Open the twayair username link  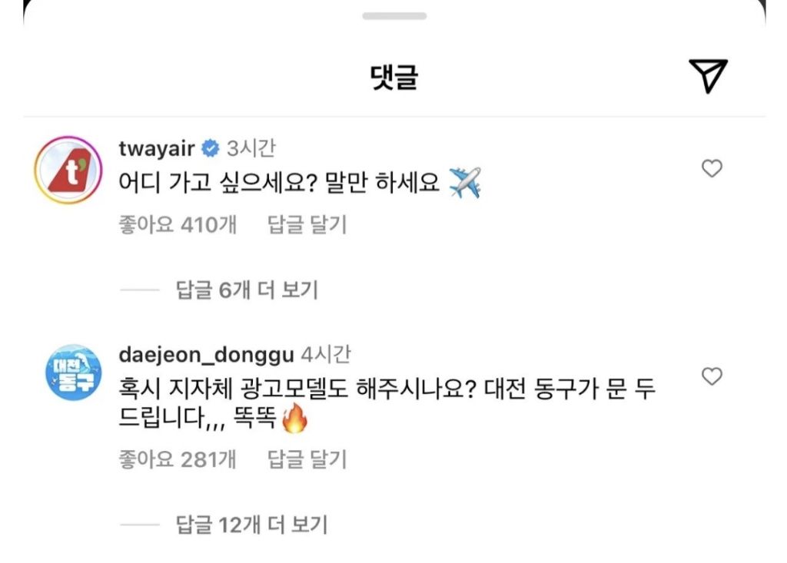(157, 148)
